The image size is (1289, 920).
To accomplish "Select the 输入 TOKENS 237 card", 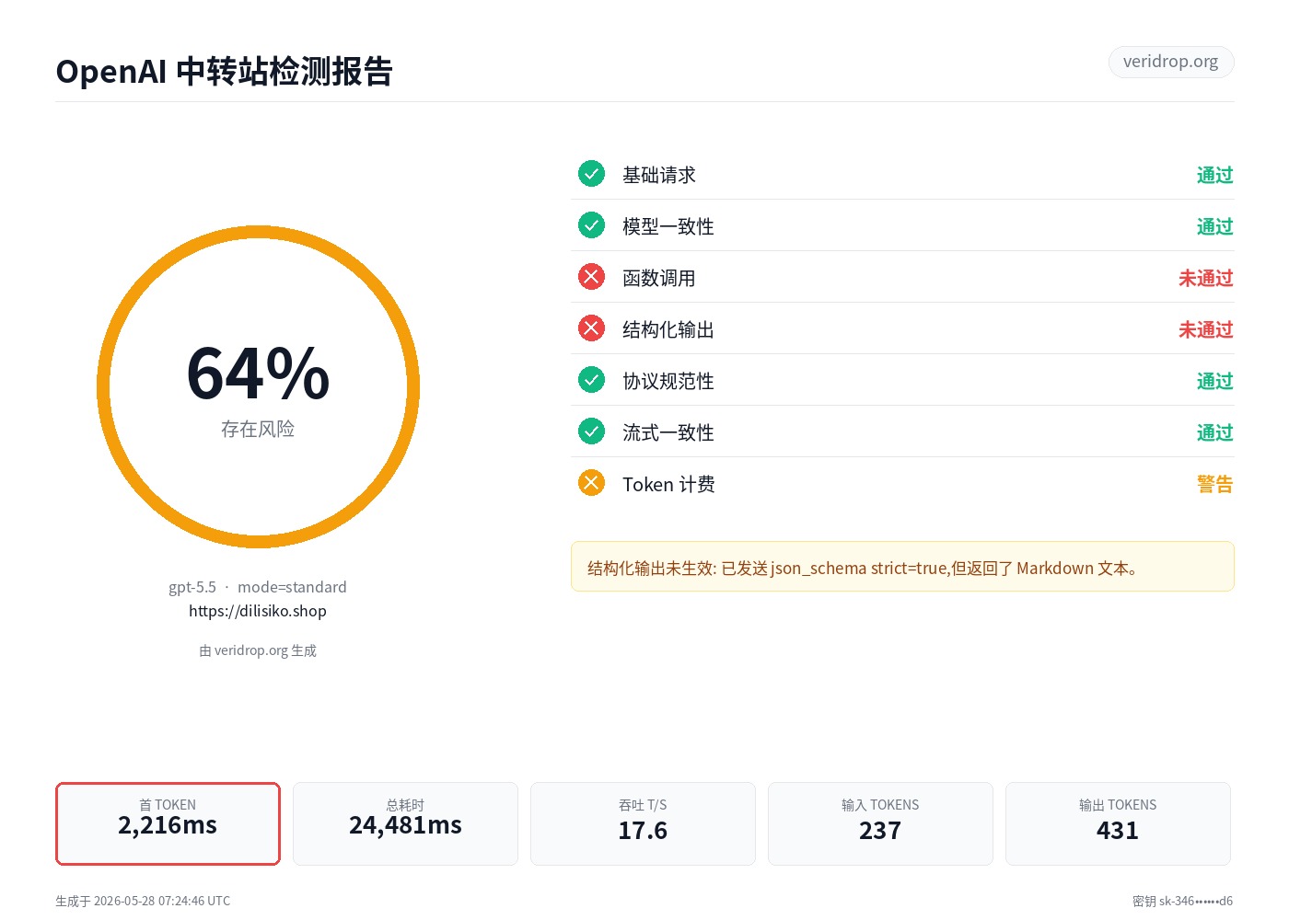I will (880, 823).
